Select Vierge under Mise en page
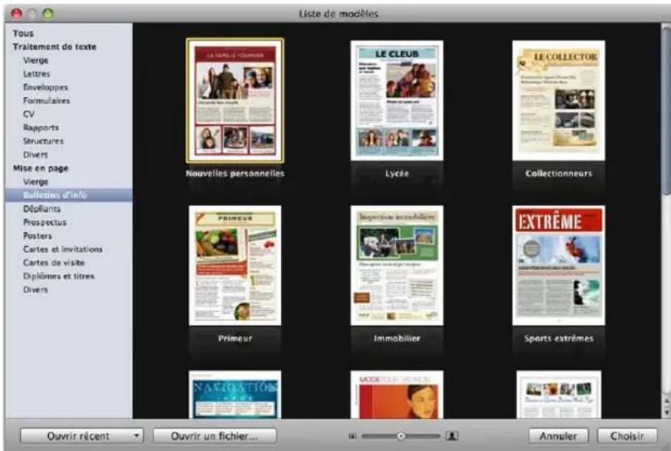 pyautogui.click(x=35, y=182)
